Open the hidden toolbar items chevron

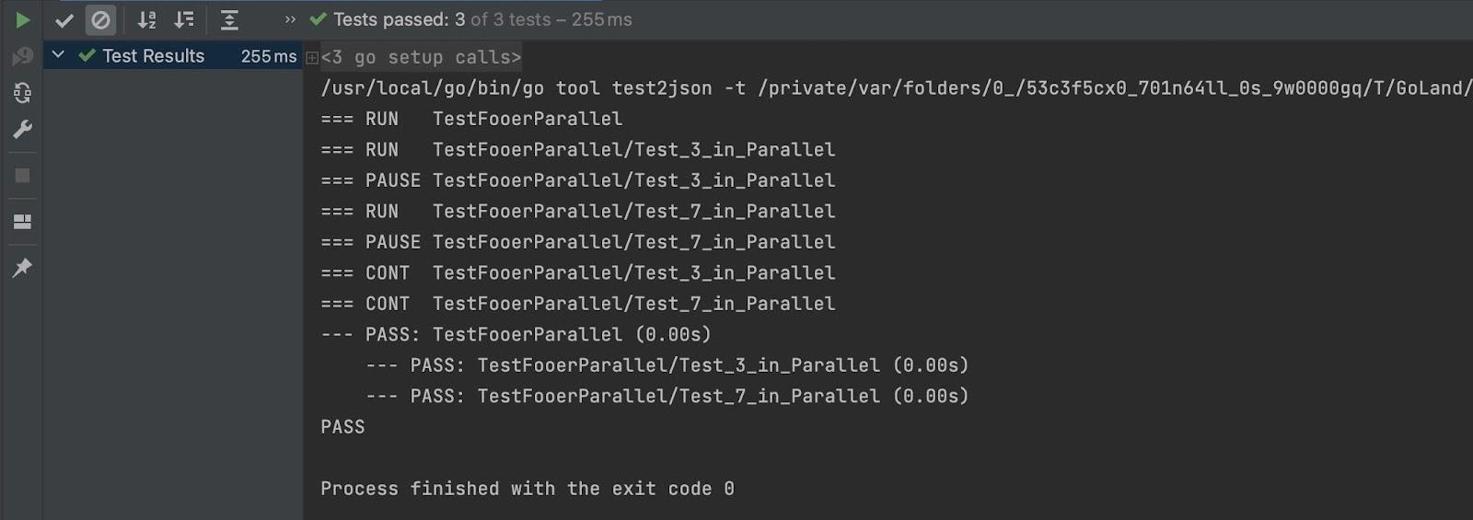click(x=290, y=19)
